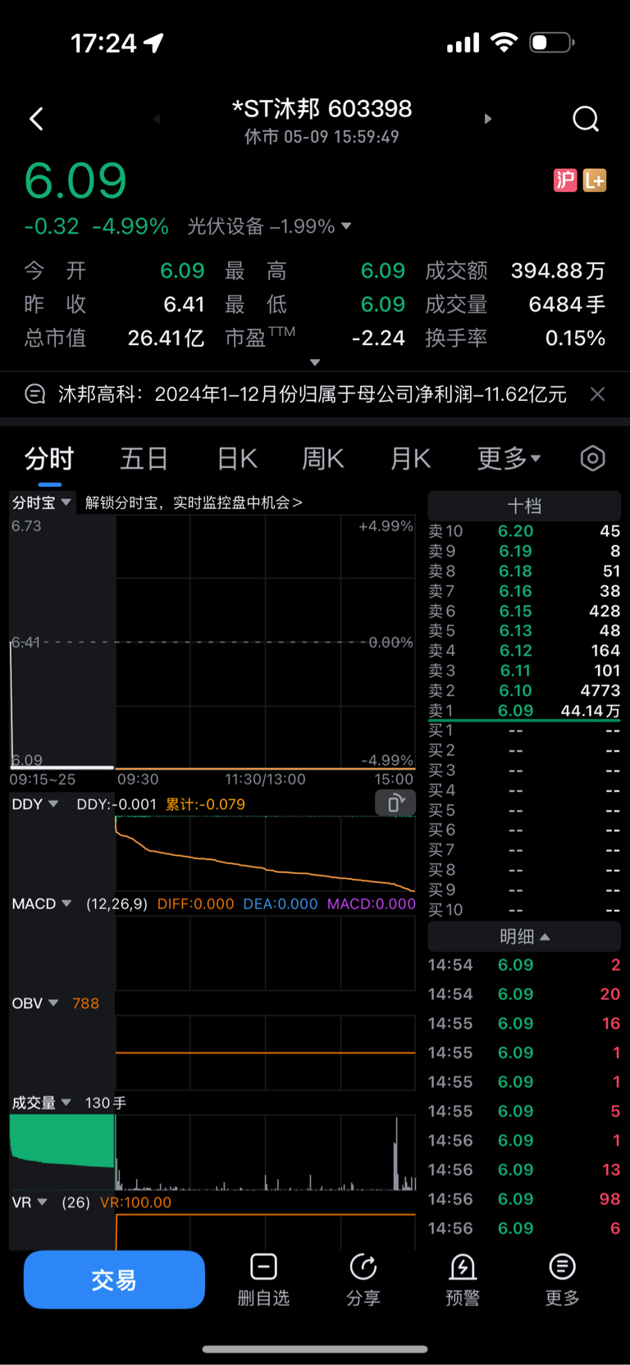This screenshot has height=1365, width=630.
Task: Tap the 分享 share icon
Action: (x=363, y=1267)
